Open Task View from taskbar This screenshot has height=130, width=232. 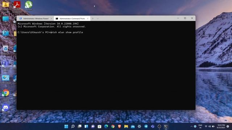(80, 126)
